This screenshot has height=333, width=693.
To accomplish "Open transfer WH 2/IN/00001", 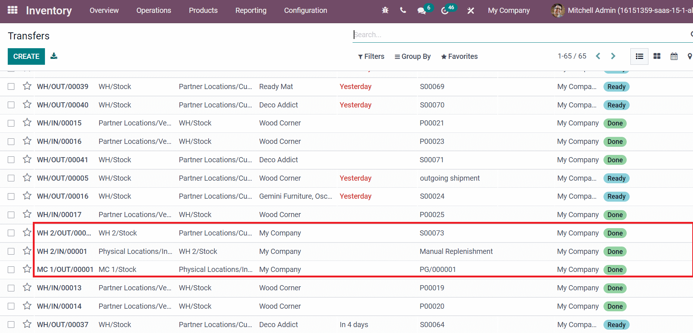I will 62,251.
